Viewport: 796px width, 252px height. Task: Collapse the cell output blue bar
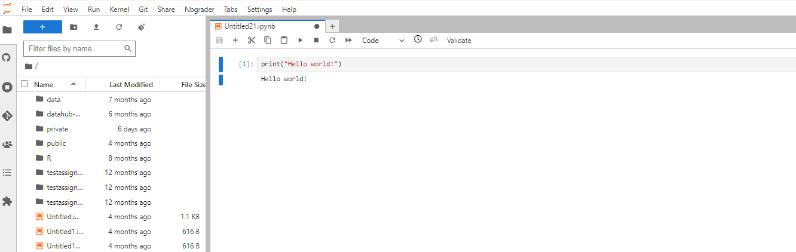221,79
